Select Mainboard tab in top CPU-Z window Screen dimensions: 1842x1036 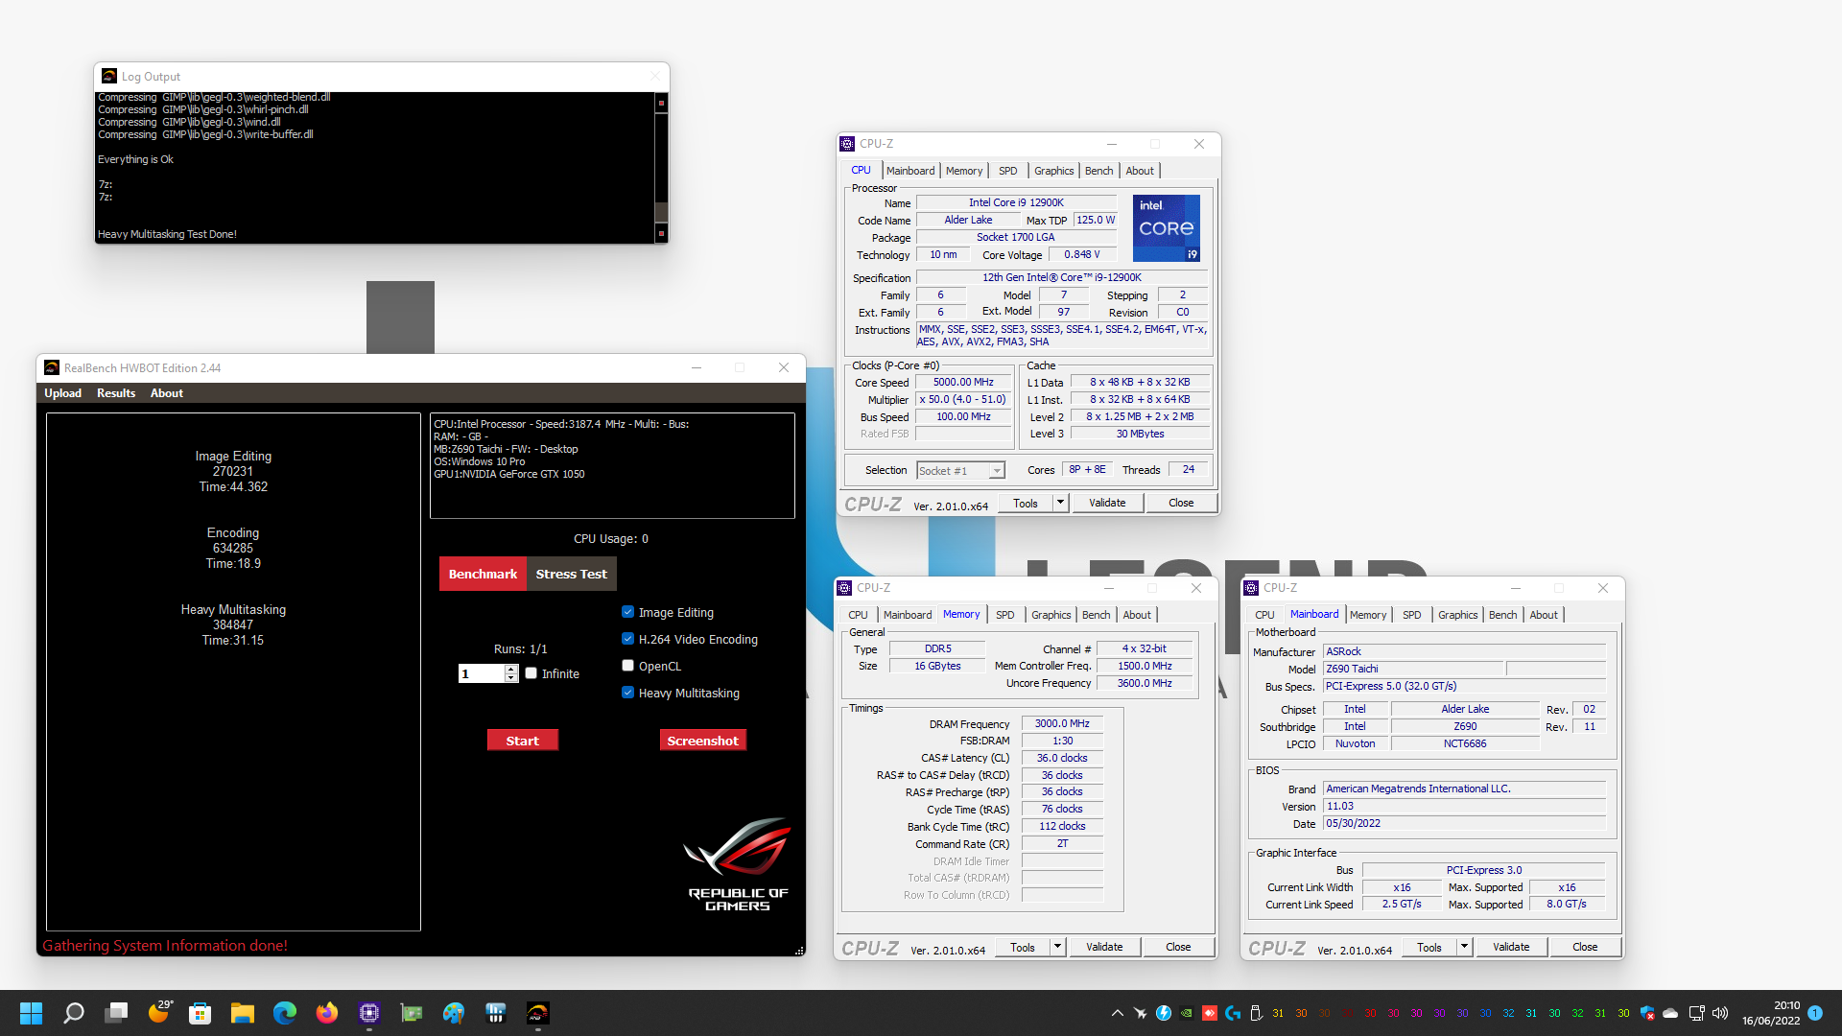click(x=910, y=171)
